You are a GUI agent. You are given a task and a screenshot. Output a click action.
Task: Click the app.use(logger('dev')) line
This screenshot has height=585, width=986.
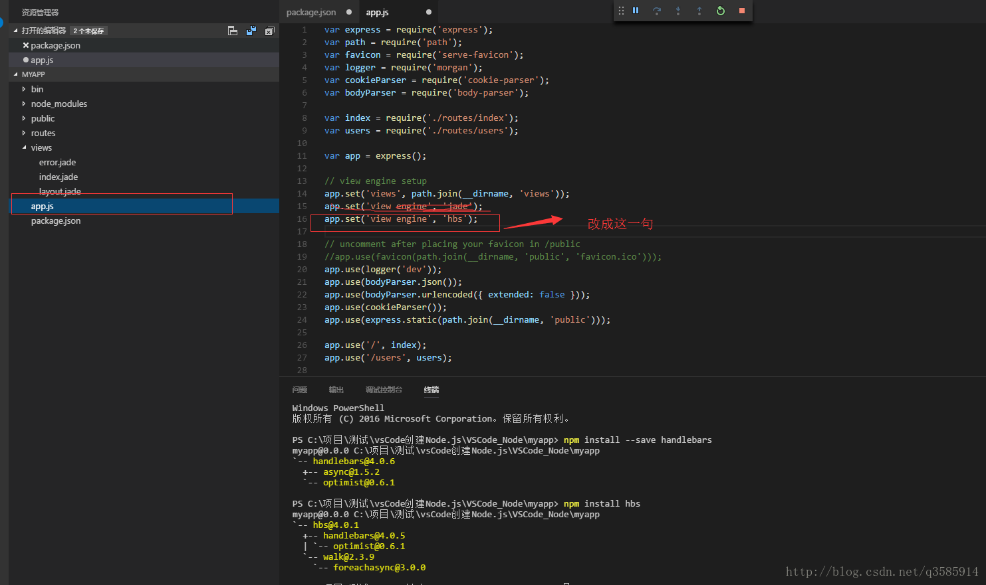[x=383, y=269]
